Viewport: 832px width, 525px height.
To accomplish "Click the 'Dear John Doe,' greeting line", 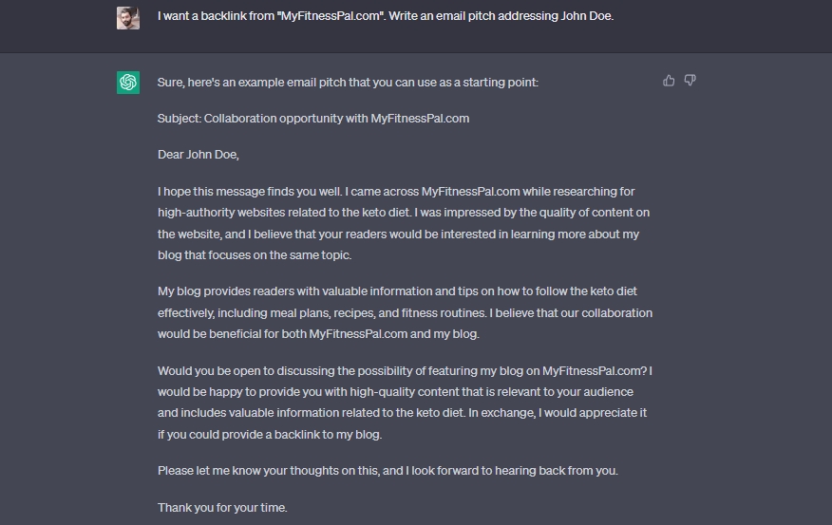I will coord(198,155).
